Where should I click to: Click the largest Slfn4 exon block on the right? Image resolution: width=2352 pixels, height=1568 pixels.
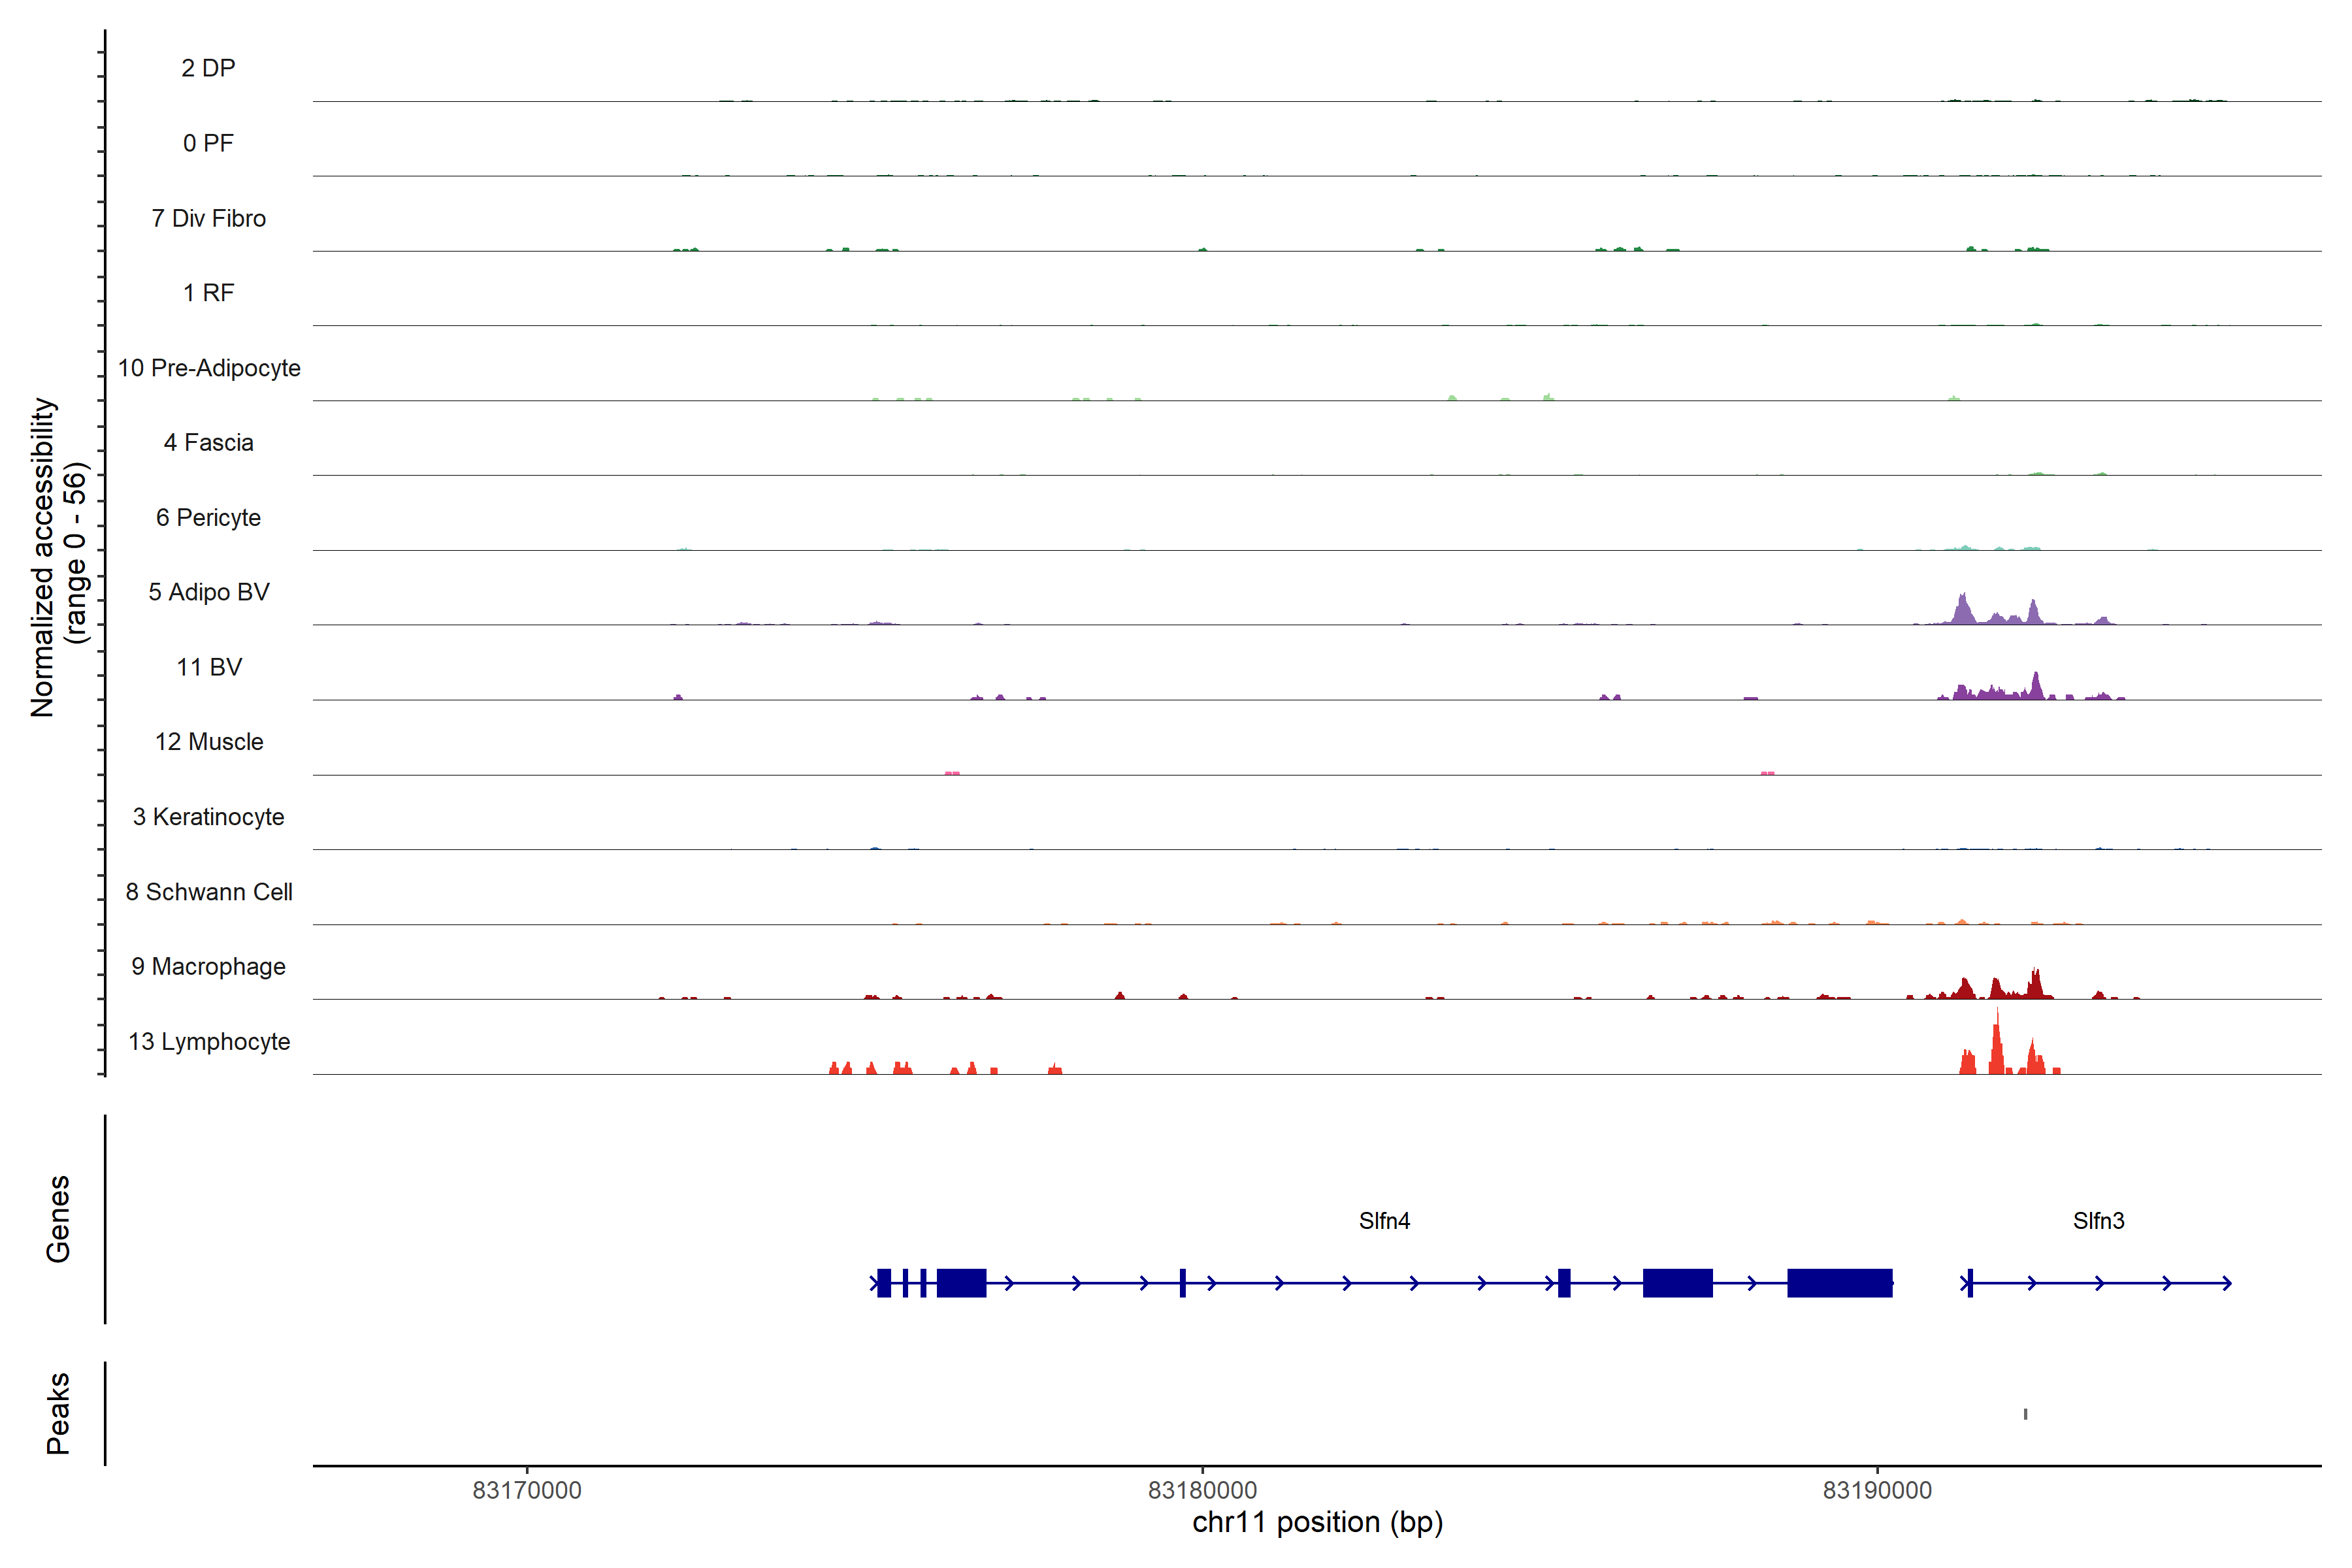pos(1839,1283)
